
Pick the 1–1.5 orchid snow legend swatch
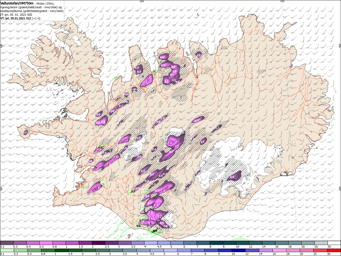(72, 243)
